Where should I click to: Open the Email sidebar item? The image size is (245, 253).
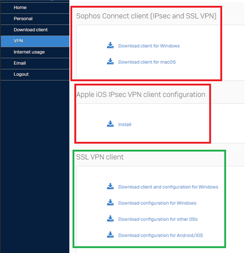35,63
